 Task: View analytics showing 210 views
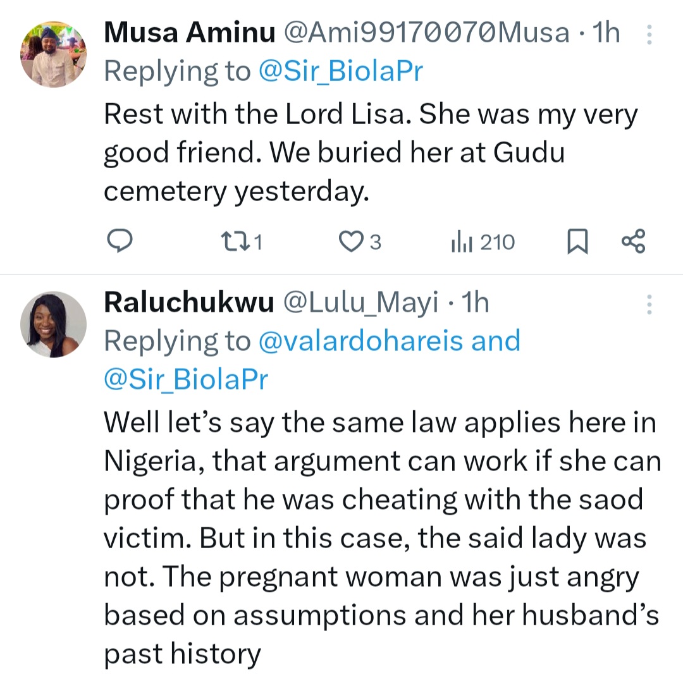(483, 242)
